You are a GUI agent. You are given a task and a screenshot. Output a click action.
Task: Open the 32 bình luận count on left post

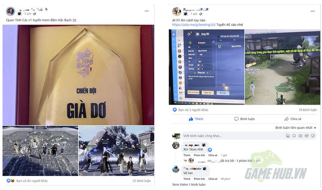coord(141,181)
